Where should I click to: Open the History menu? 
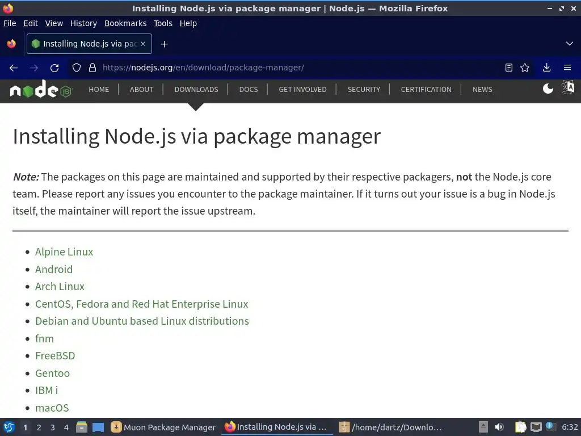(x=84, y=23)
